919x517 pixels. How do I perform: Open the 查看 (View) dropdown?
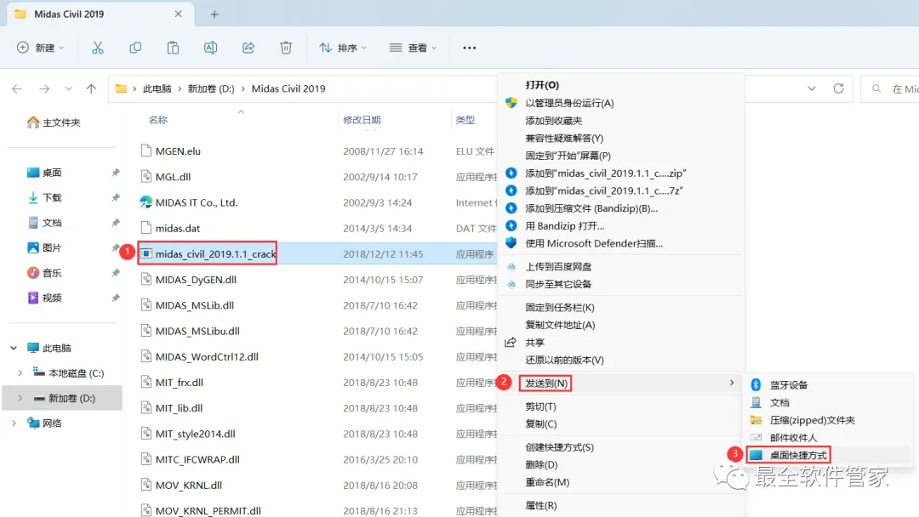(x=414, y=48)
